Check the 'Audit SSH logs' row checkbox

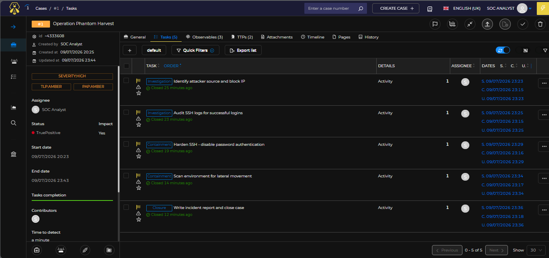[x=126, y=112]
